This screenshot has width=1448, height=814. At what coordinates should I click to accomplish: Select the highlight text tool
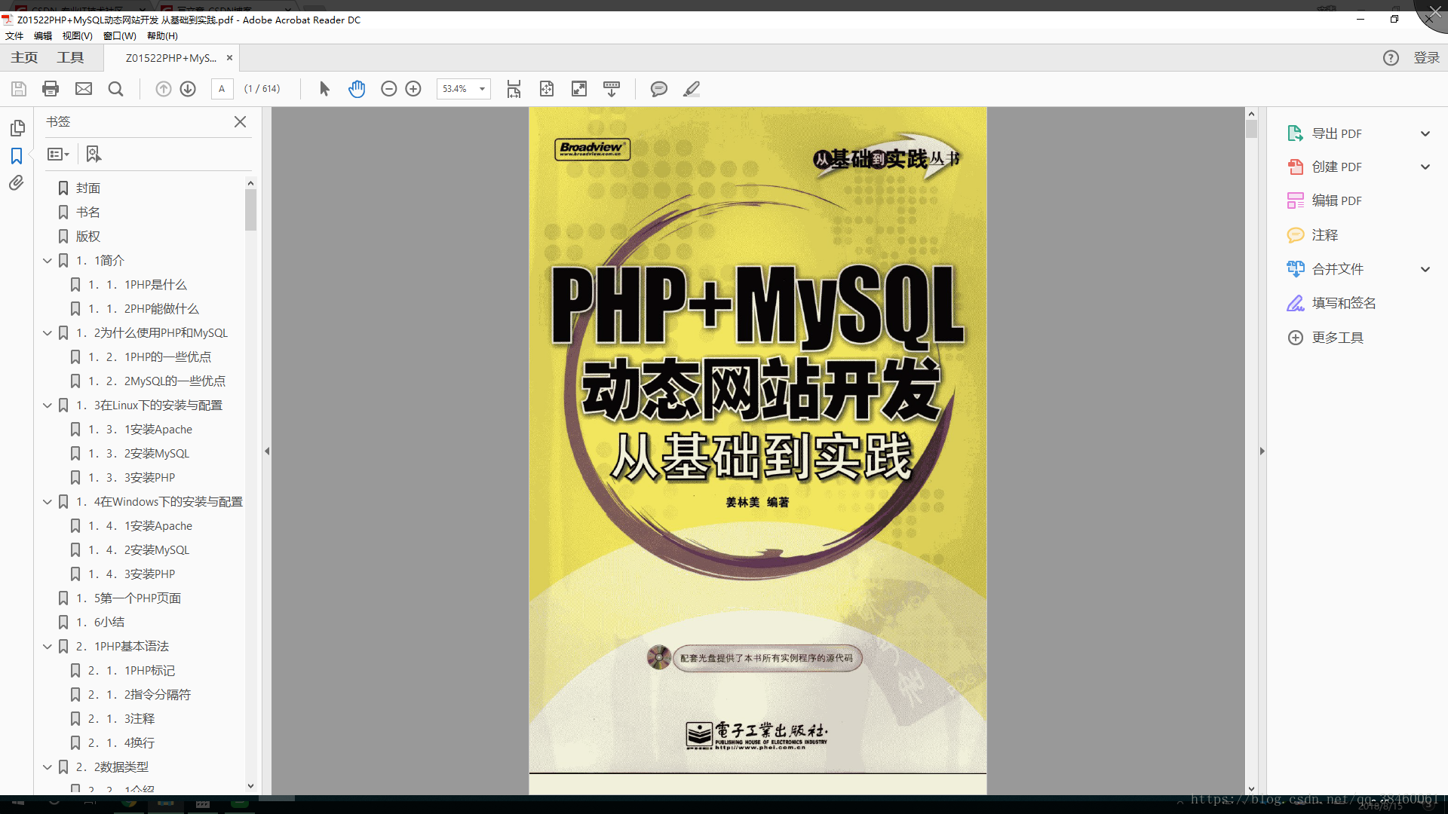pyautogui.click(x=691, y=89)
